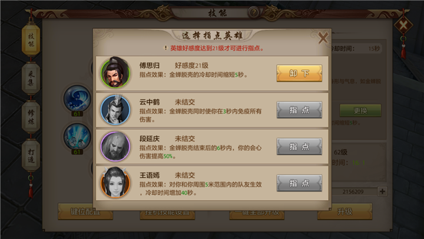Screen dimensions: 424x239
Task: Switch to the 技能 lantern tab
Action: [31, 40]
